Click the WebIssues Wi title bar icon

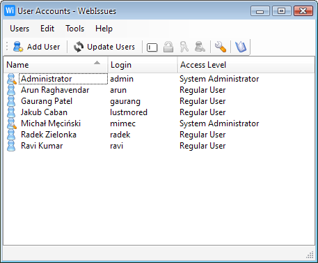10,10
